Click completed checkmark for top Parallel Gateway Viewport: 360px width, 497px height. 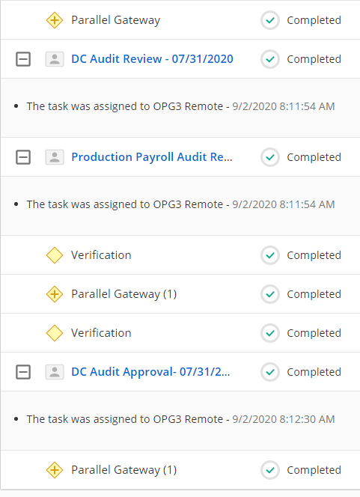pos(270,20)
